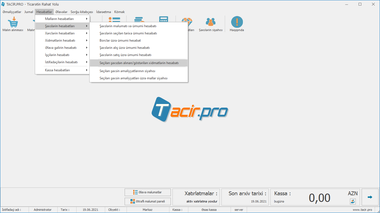Open the Əməliyyatlar menu
The width and height of the screenshot is (380, 213).
click(12, 12)
